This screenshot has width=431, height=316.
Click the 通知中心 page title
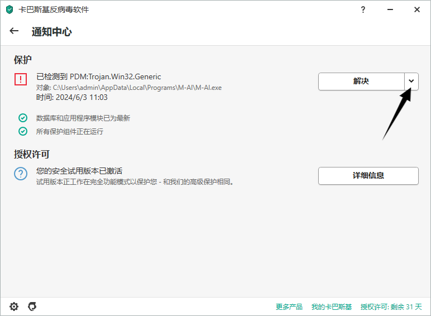52,32
